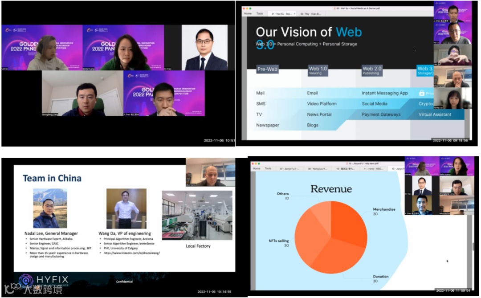The width and height of the screenshot is (481, 298).
Task: Click the 2022-11-06 10:14:55 timestamp
Action: [214, 292]
